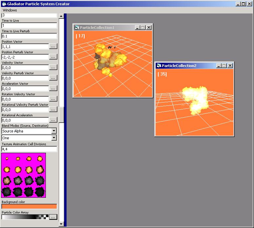
Task: Minimize the Gladiator main window
Action: 238,4
